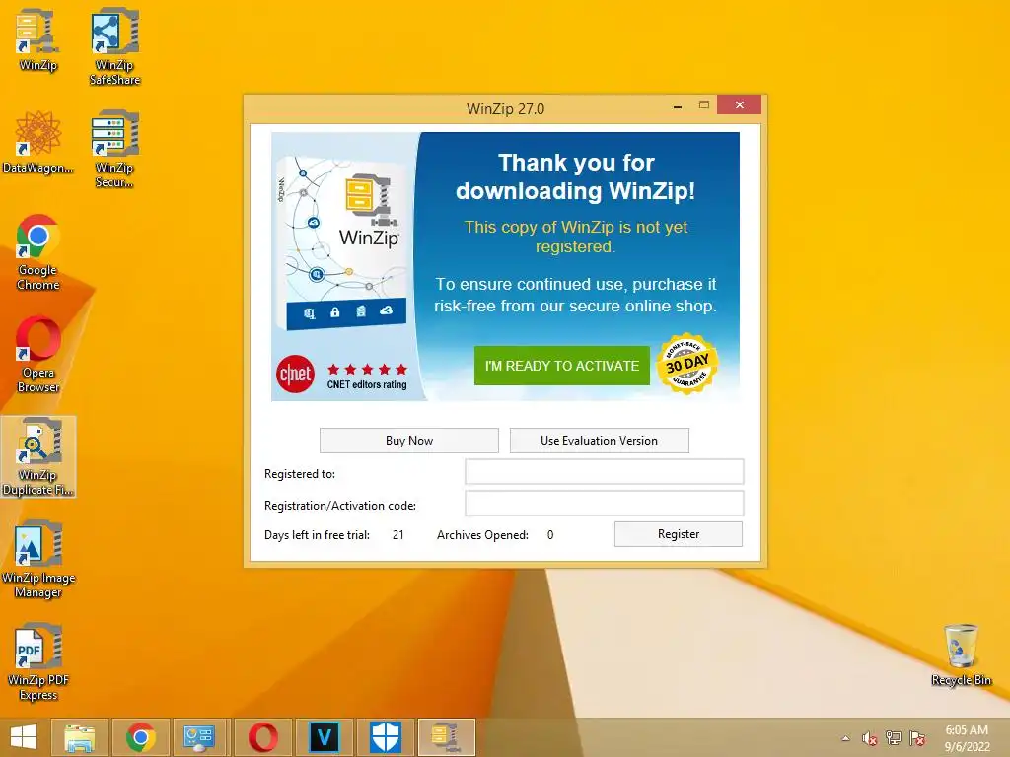Maximize the WinZip 27.0 window
Image resolution: width=1010 pixels, height=757 pixels.
(704, 104)
